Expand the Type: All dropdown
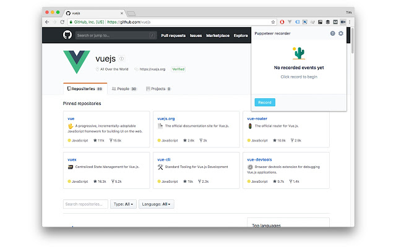 (123, 204)
